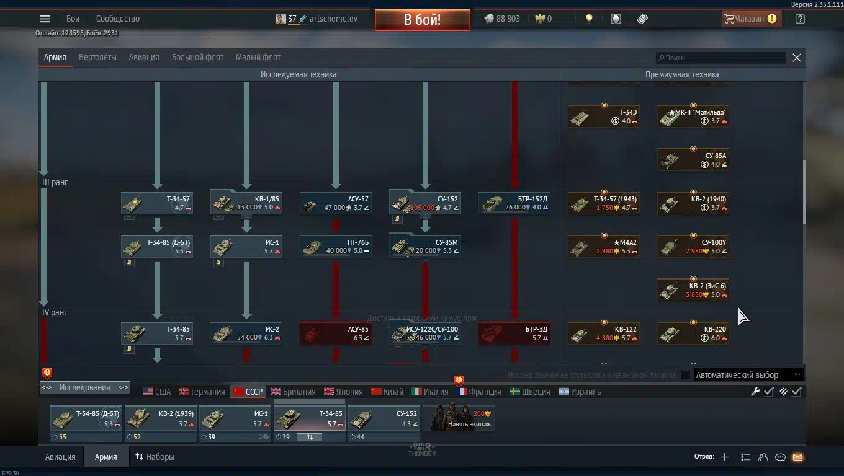Screen dimensions: 844x476
Task: Select СУ-152 crew slot in lineup
Action: (x=384, y=418)
